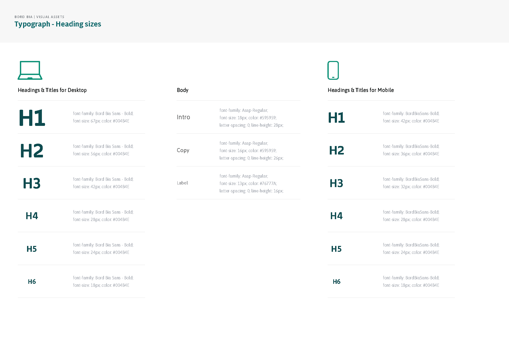Click the Headings & Titles for Desktop label
509x362 pixels.
52,90
